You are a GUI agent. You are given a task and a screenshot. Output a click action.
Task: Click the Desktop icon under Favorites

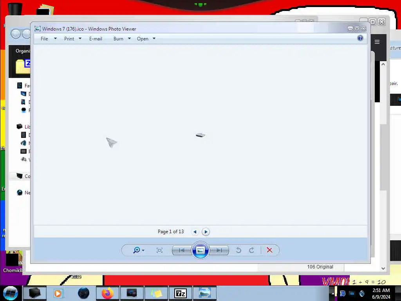(x=23, y=94)
